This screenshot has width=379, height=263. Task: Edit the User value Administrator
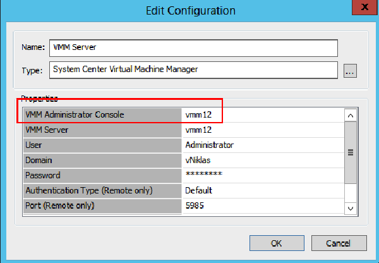tap(263, 145)
